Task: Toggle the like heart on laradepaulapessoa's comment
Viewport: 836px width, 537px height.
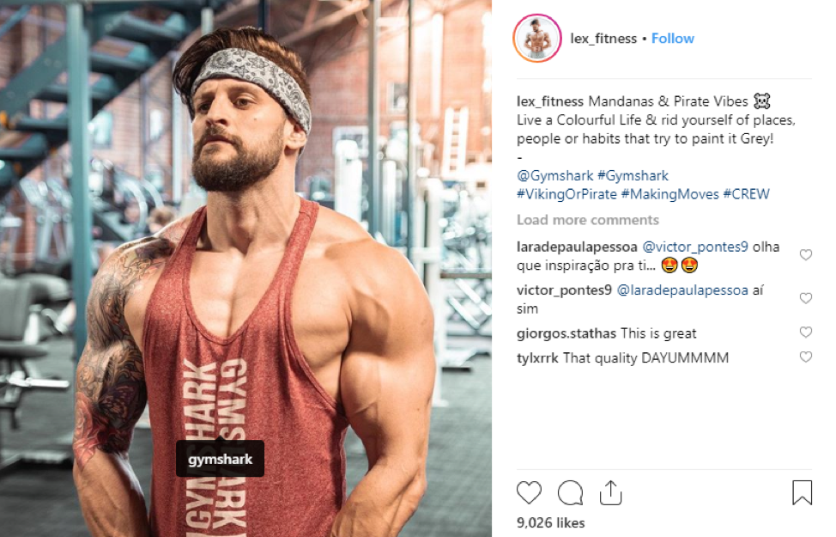Action: pos(805,254)
